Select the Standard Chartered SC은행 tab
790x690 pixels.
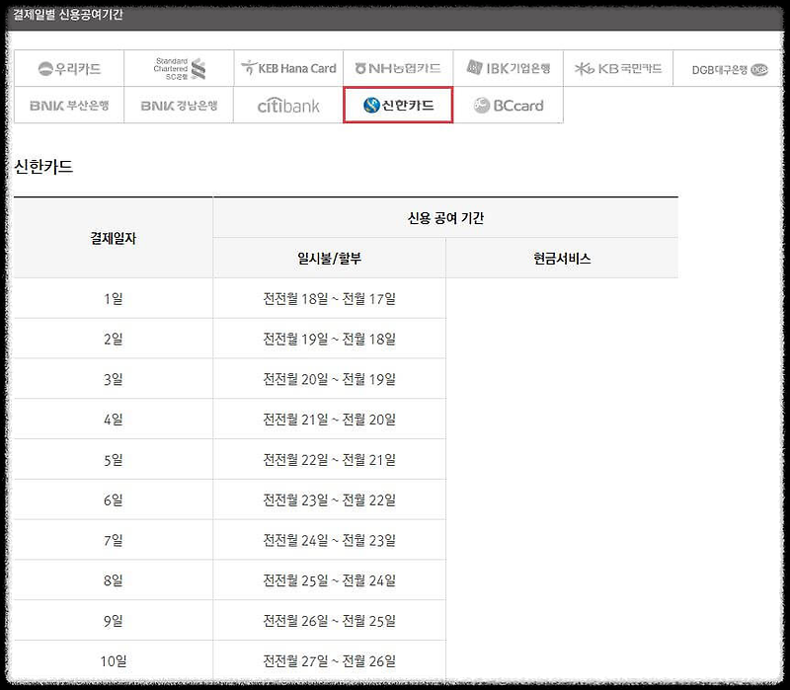(x=179, y=68)
